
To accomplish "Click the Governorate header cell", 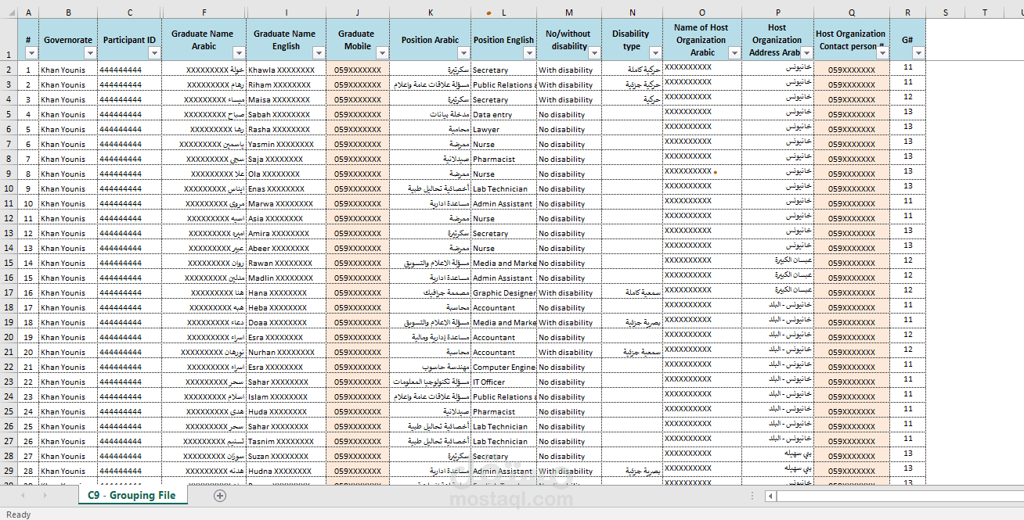I will [68, 40].
